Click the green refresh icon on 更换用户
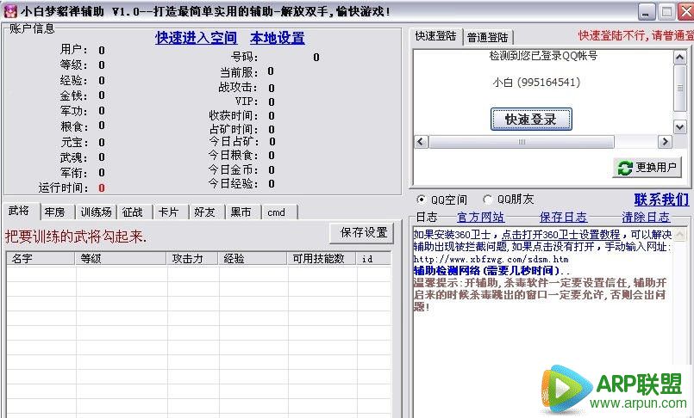This screenshot has width=694, height=418. (x=625, y=168)
